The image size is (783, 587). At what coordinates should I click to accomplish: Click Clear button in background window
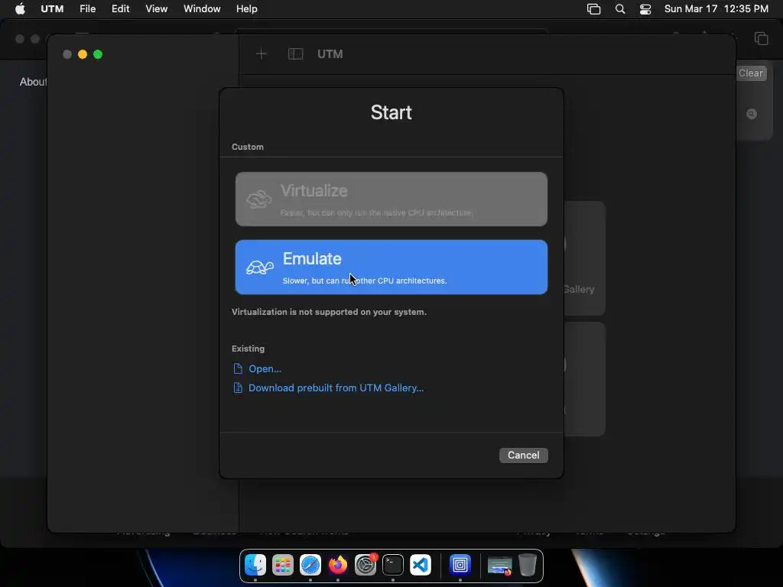[x=751, y=73]
